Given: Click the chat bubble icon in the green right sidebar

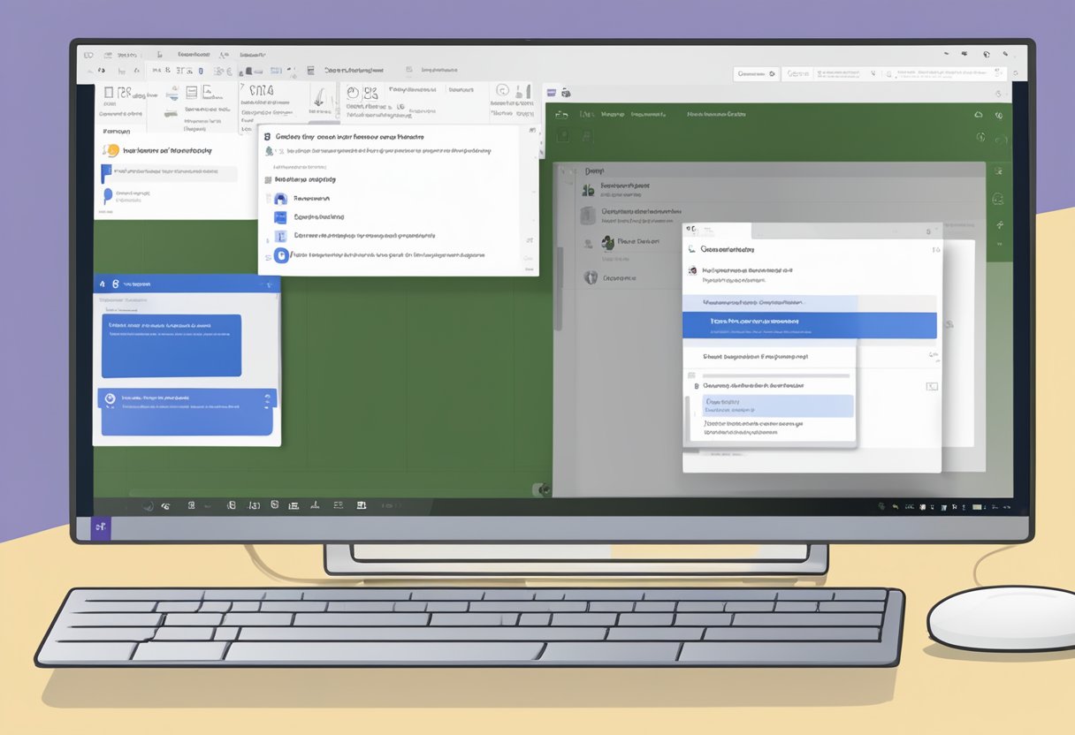Looking at the screenshot, I should pos(998,200).
